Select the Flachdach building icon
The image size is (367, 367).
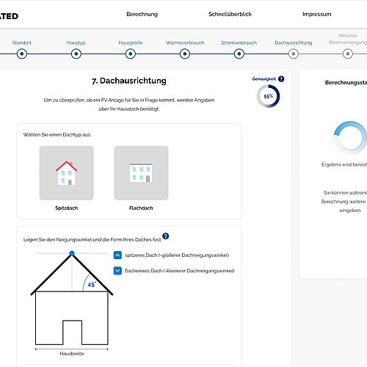point(141,173)
